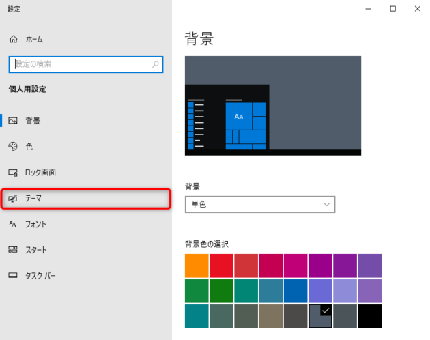The height and width of the screenshot is (340, 430).
Task: Click the タスク バー icon
Action: (x=13, y=275)
